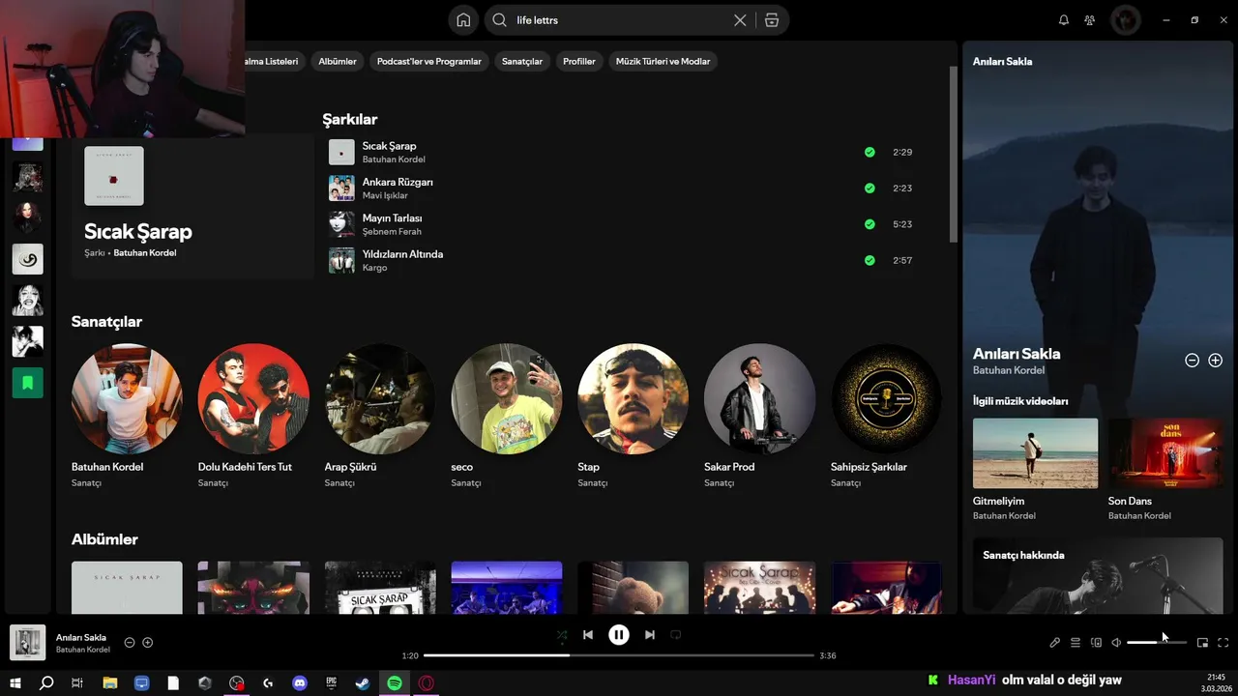
Task: Open lyrics microphone icon
Action: click(x=1055, y=643)
